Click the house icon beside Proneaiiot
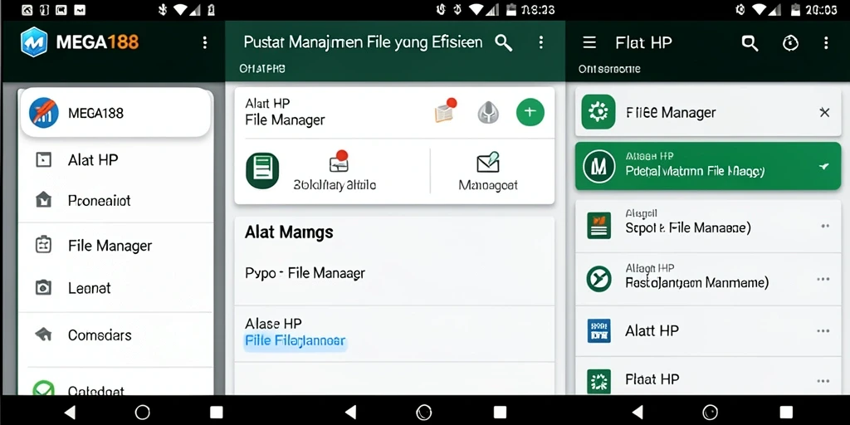Screen dimensions: 850x425 43,200
